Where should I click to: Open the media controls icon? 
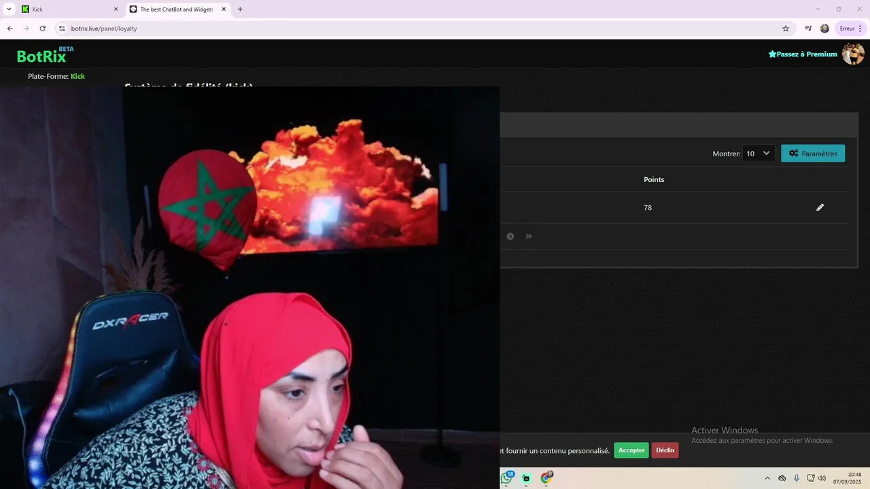pyautogui.click(x=808, y=29)
